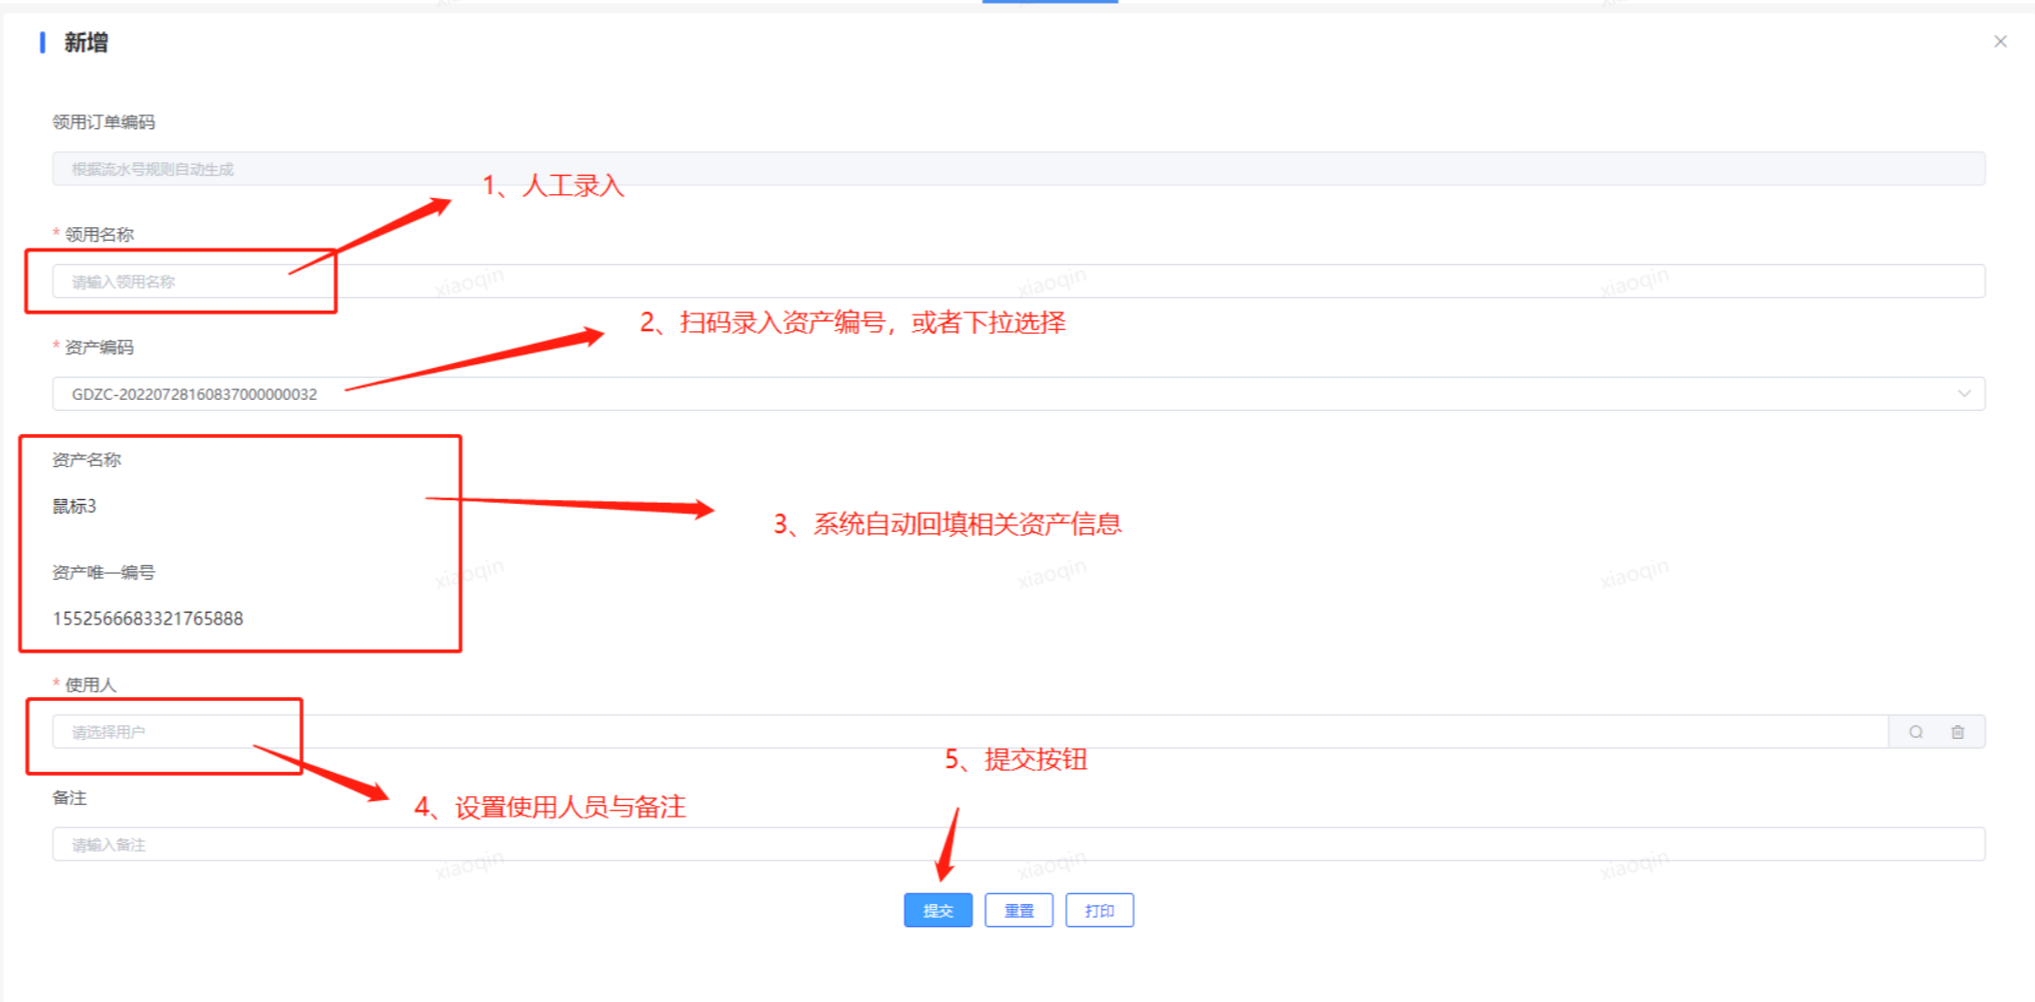Click the disabled 领用订单编码 field
This screenshot has height=1002, width=2035.
pyautogui.click(x=1018, y=169)
